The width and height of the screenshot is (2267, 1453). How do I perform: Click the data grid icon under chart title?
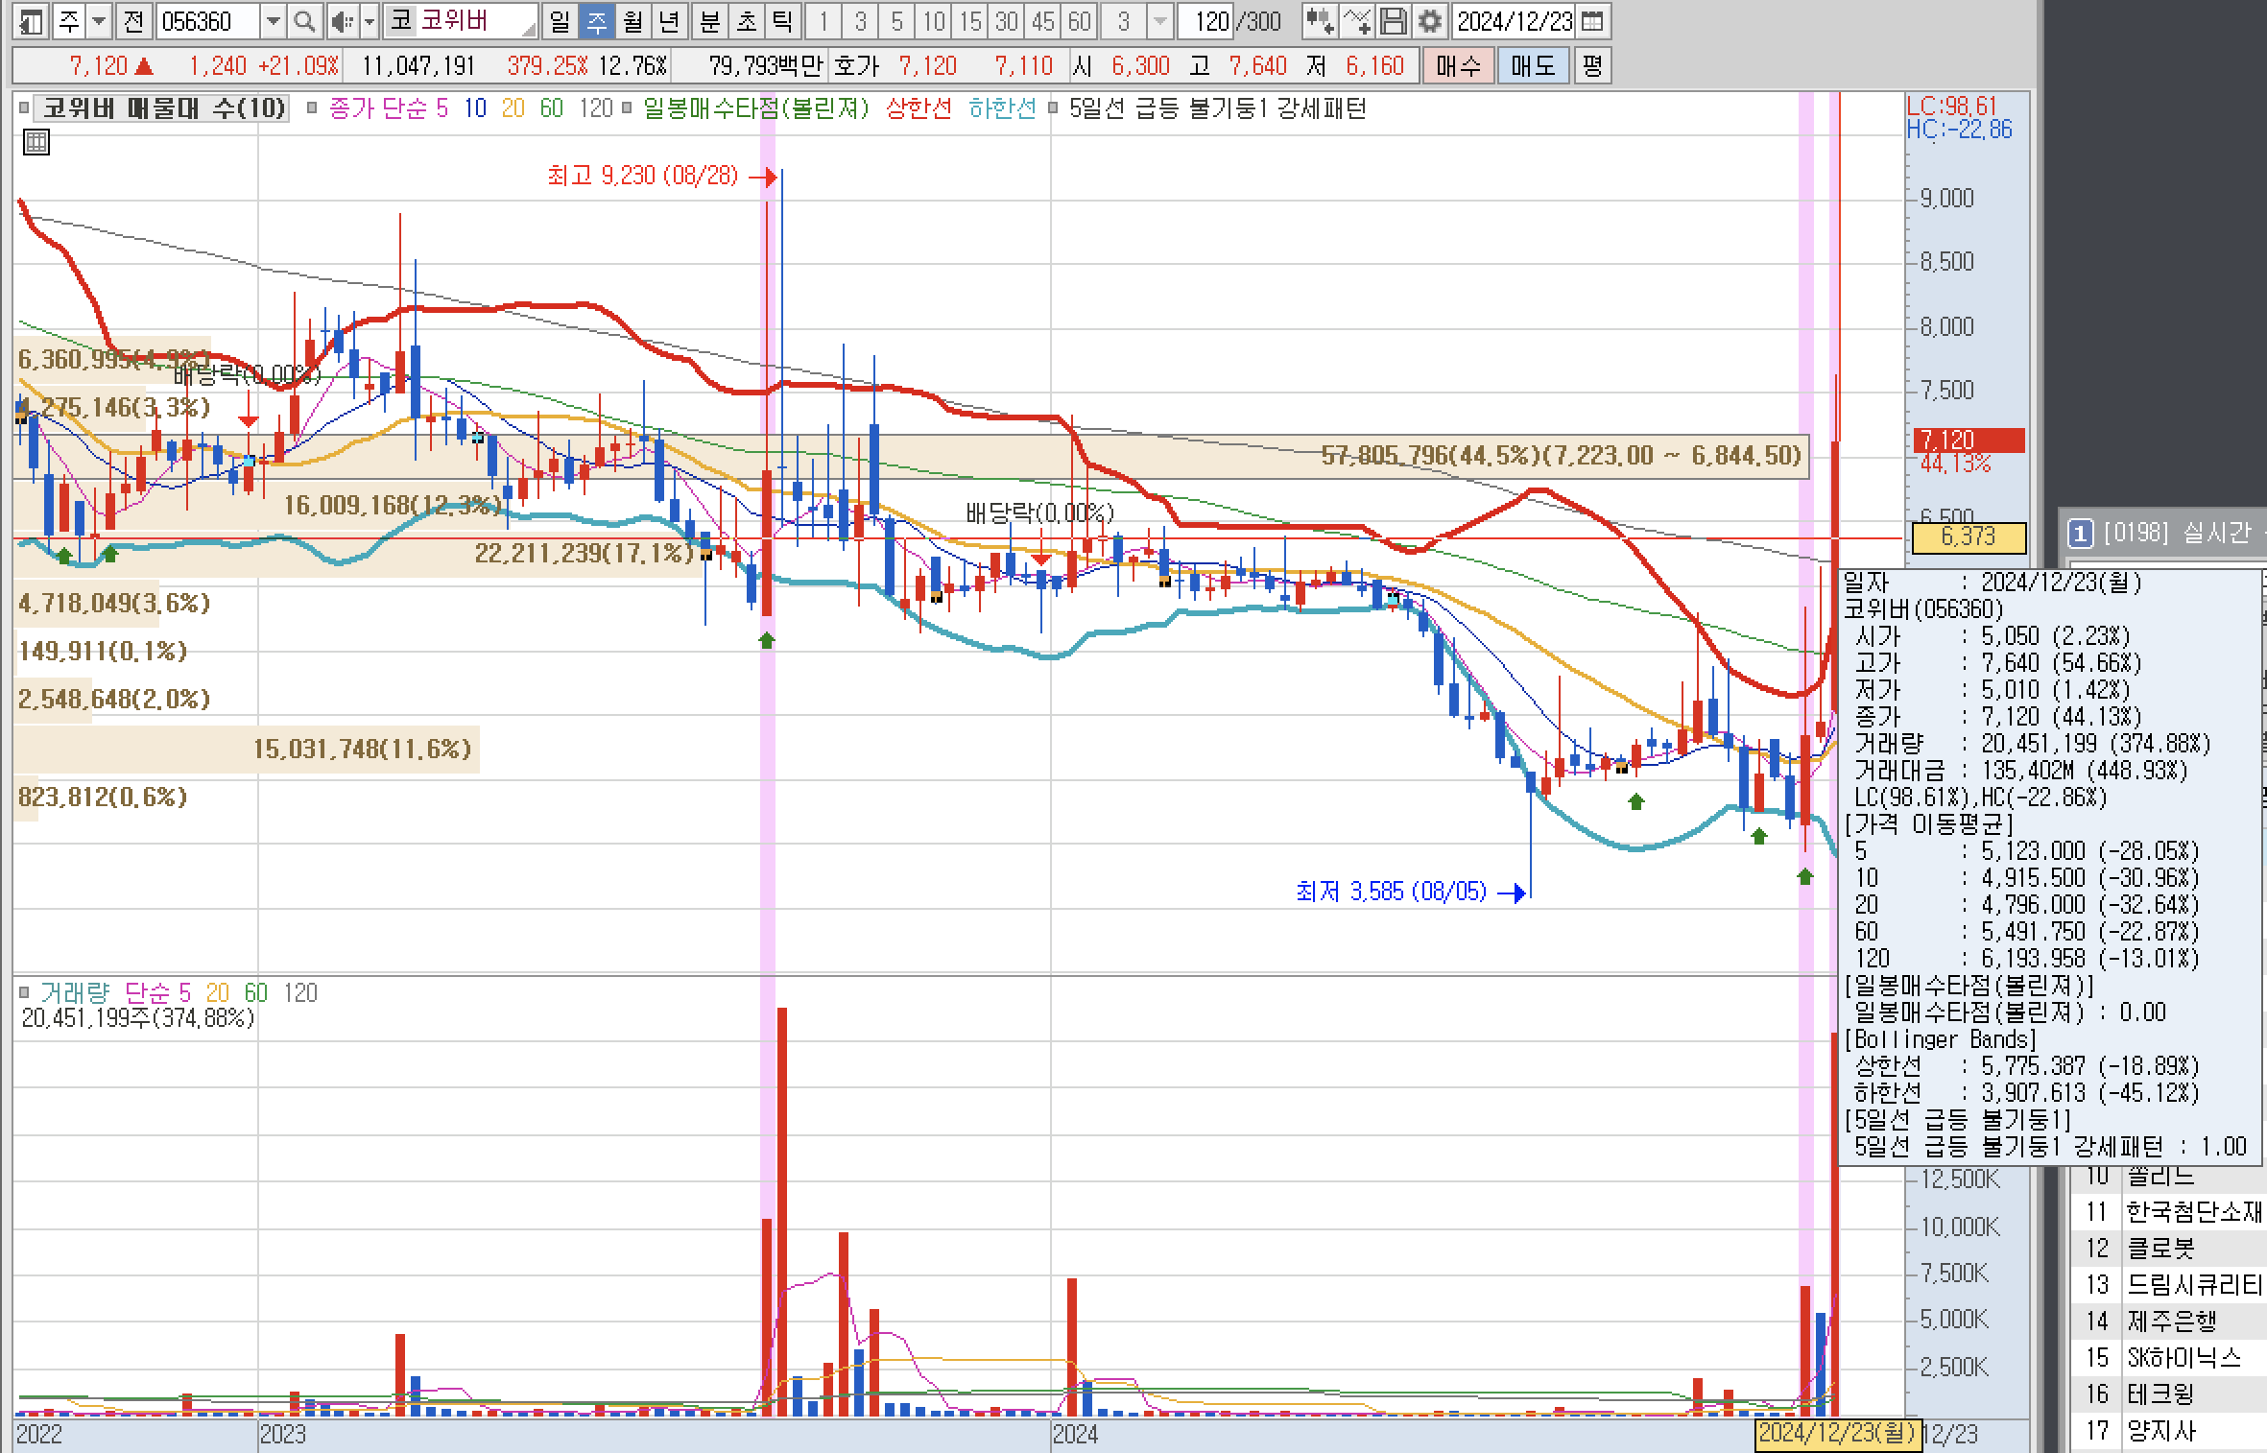coord(36,144)
